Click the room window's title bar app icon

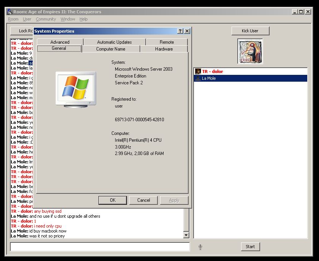tap(10, 12)
